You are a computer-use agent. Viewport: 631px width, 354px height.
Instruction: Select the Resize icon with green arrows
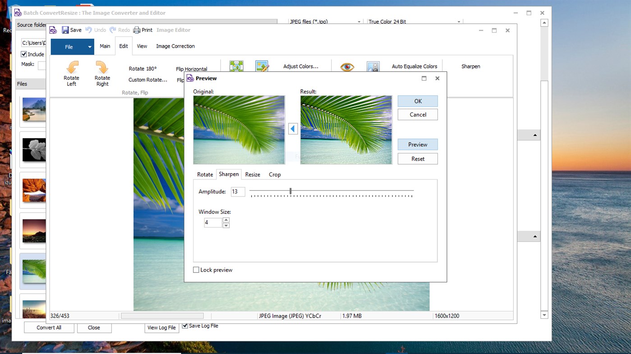click(x=236, y=66)
